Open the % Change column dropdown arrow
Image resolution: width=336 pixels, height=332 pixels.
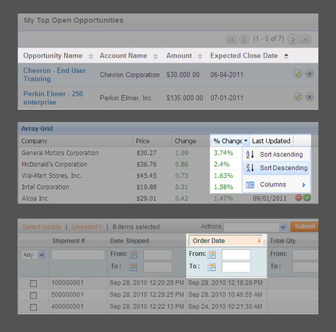(246, 141)
